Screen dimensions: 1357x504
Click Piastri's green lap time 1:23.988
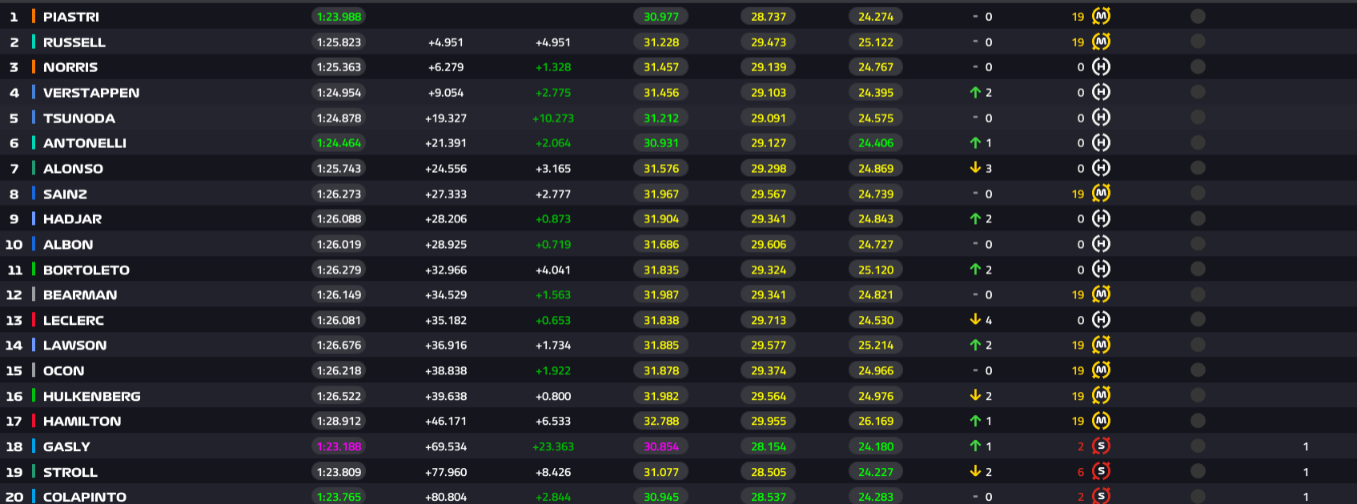(x=339, y=16)
